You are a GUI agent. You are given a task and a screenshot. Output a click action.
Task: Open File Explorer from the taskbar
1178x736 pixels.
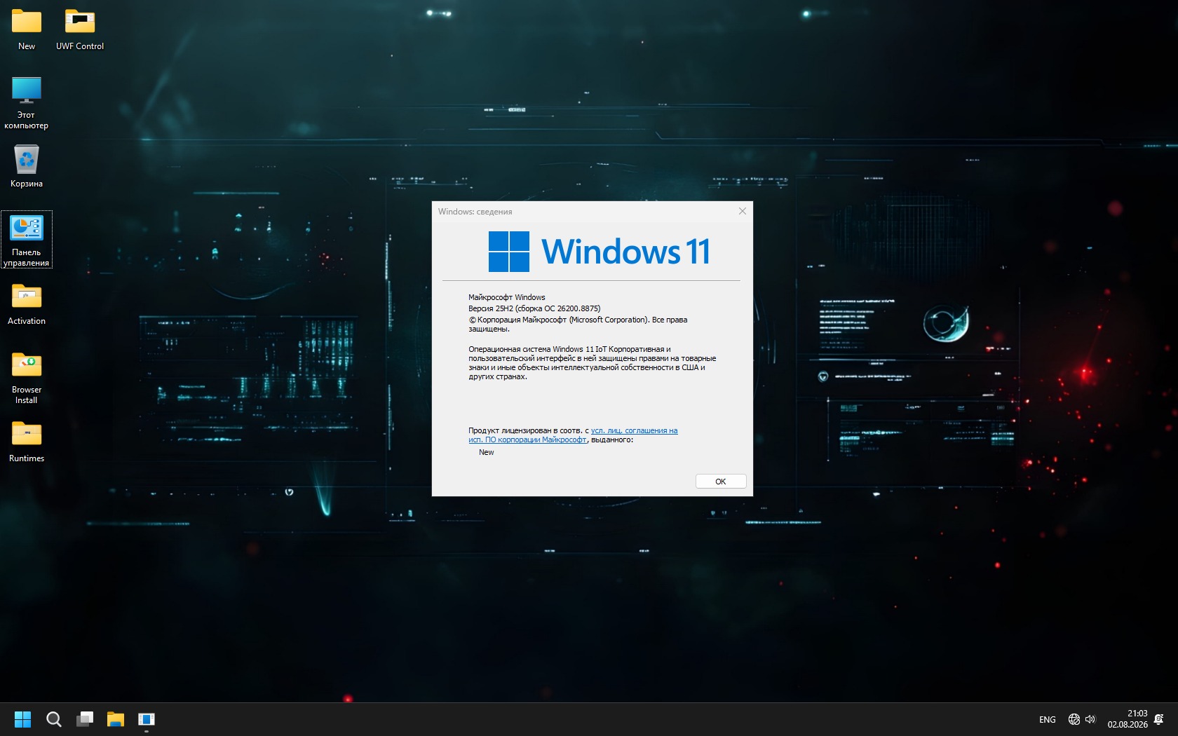[x=116, y=719]
